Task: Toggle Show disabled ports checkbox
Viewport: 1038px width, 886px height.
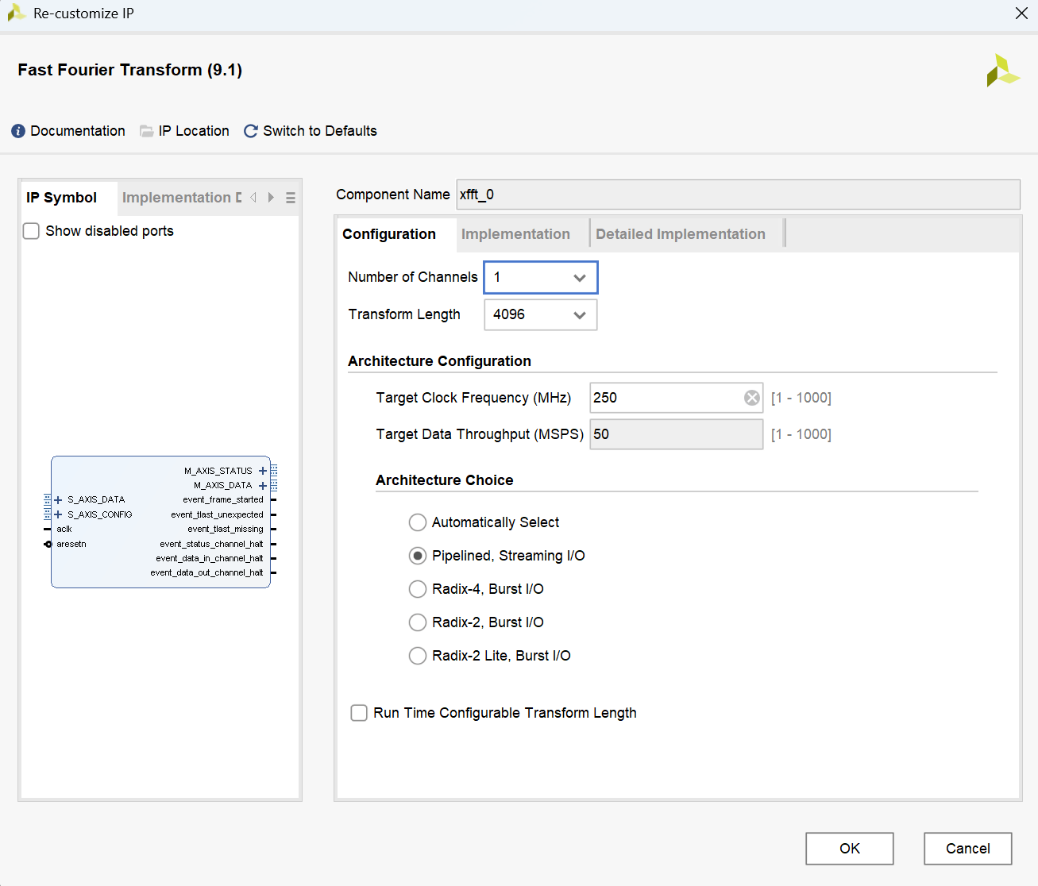Action: (31, 231)
